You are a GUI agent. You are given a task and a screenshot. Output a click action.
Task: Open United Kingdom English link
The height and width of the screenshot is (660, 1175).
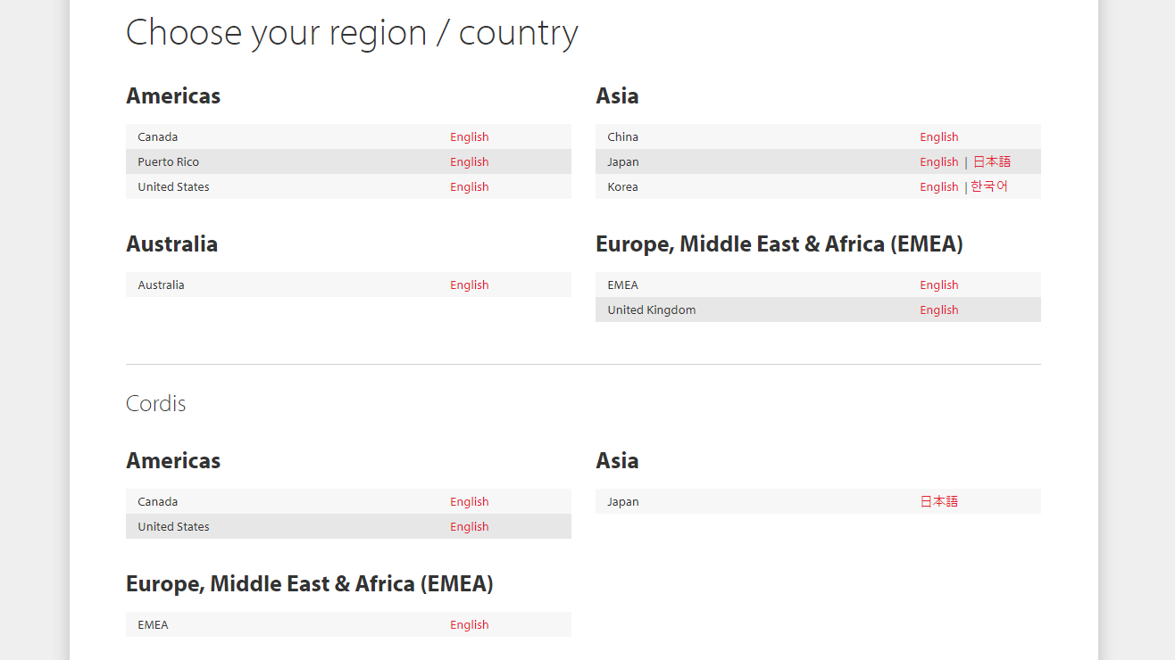[938, 309]
